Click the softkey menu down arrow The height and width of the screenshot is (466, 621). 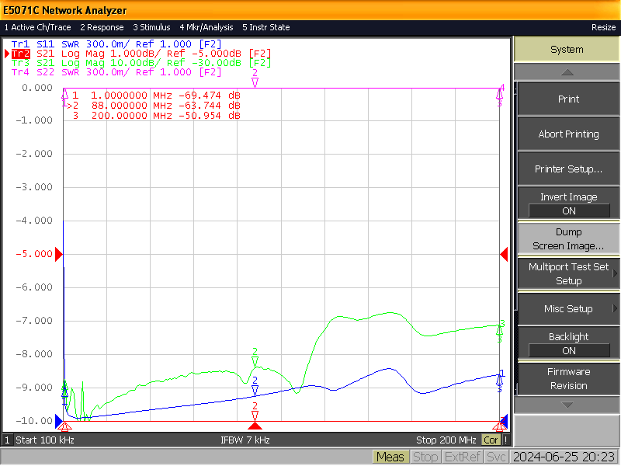coord(567,405)
